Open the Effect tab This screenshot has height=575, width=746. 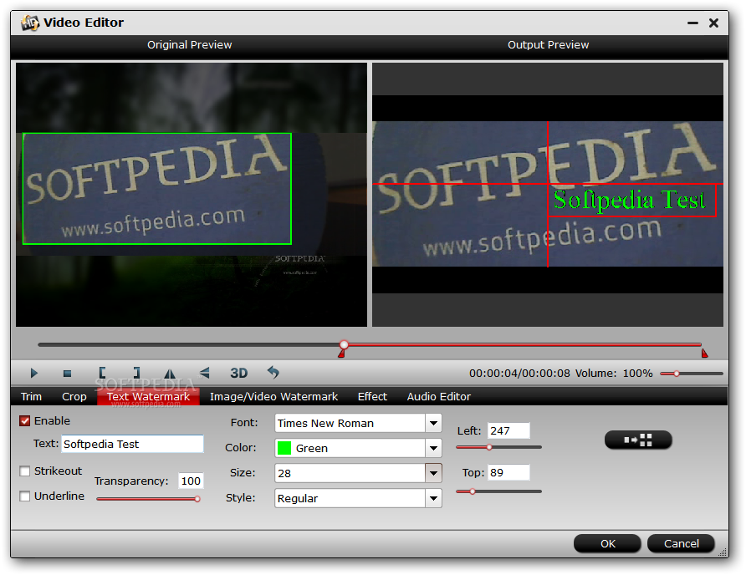coord(372,397)
